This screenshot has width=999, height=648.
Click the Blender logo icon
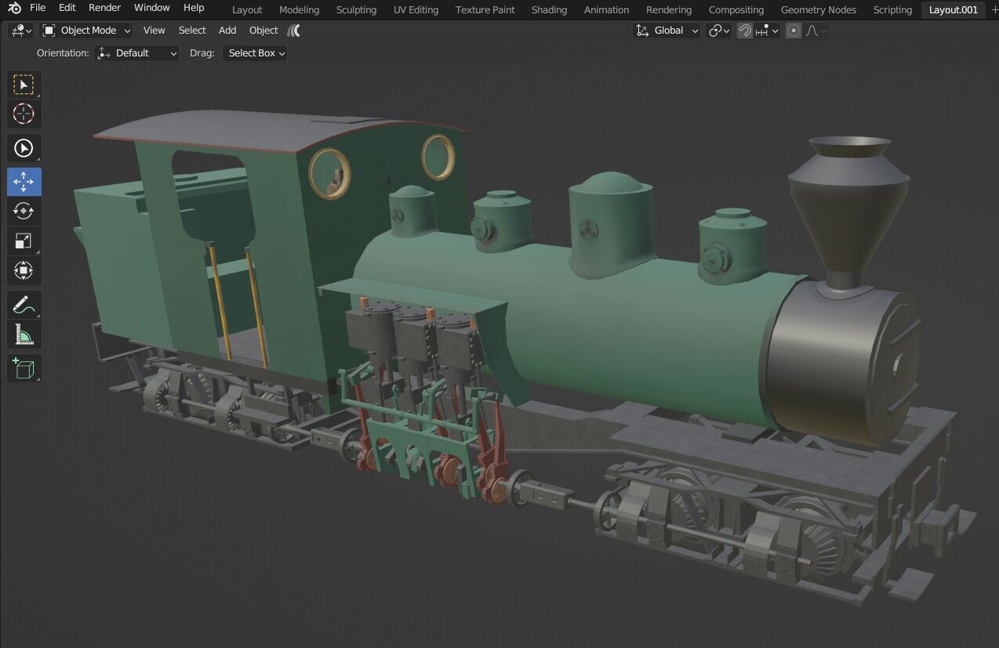pyautogui.click(x=14, y=8)
